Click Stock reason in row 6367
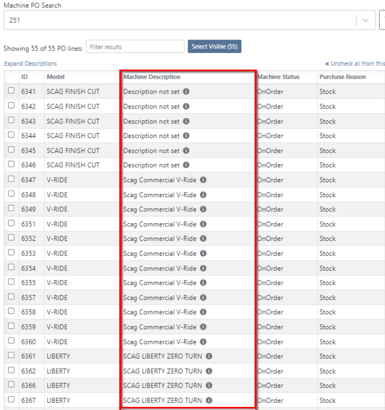 coord(328,400)
